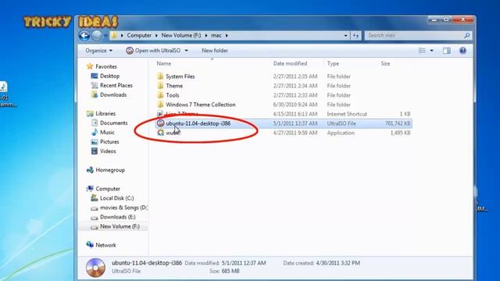Screen dimensions: 500x281
Task: Click the Internet Shortcut type cell
Action: (347, 114)
